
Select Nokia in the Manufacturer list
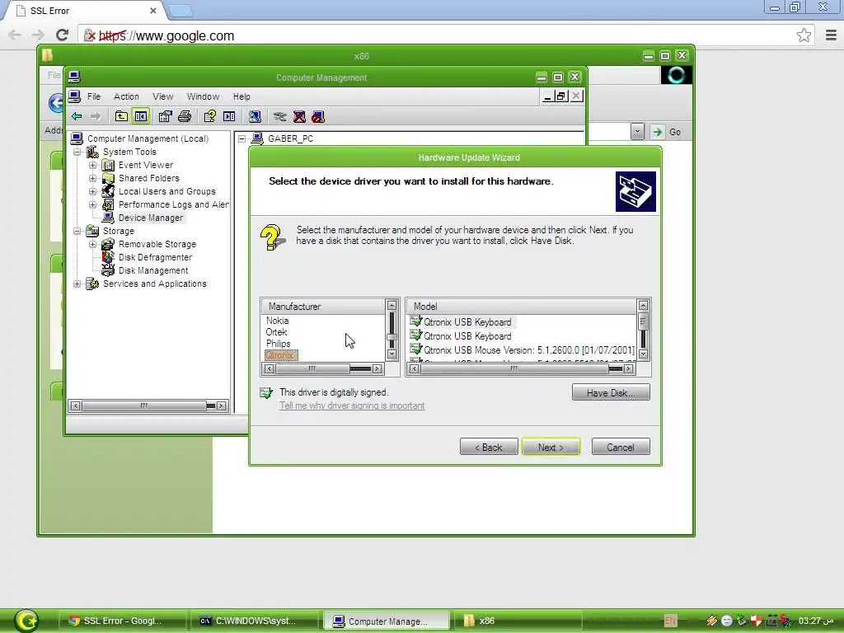click(277, 321)
